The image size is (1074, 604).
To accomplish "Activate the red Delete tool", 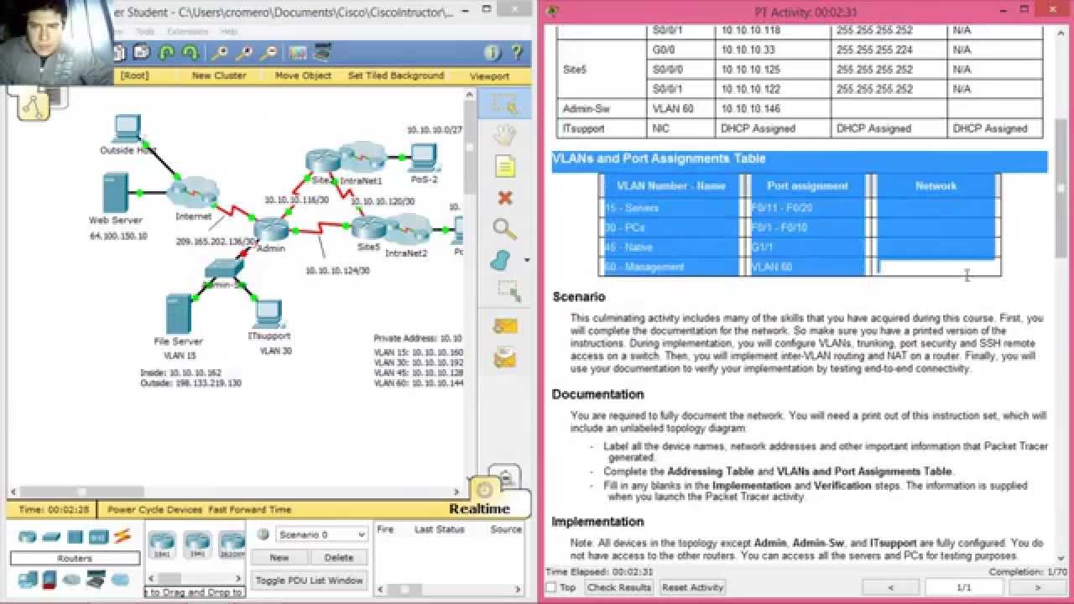I will coord(504,198).
